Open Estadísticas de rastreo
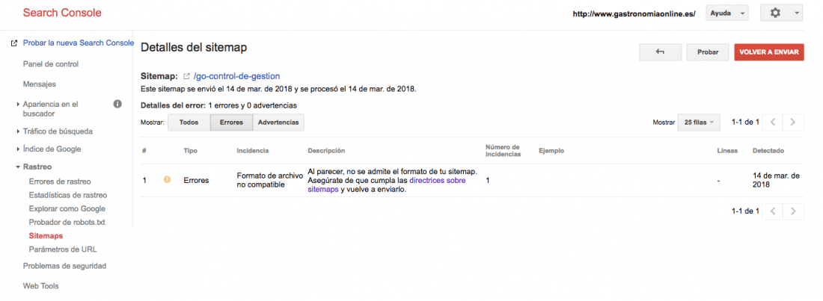This screenshot has width=823, height=301. point(68,195)
